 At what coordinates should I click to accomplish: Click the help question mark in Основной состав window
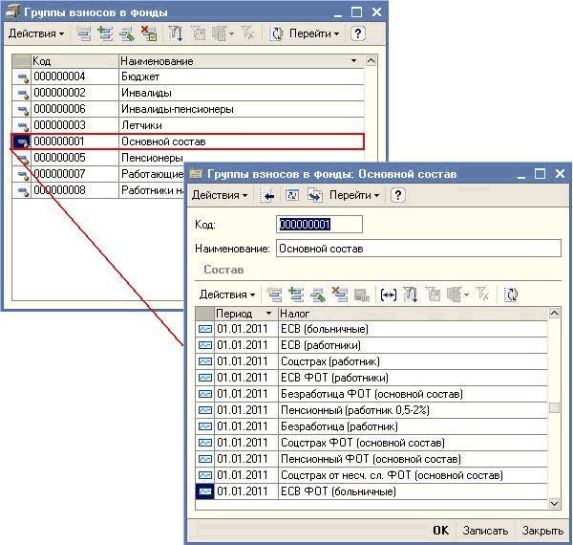pyautogui.click(x=398, y=195)
